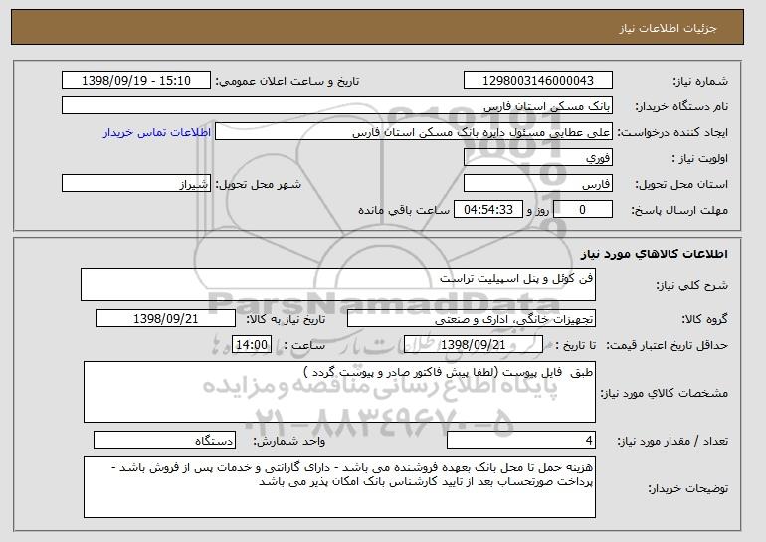Select the announcement date field 1398/09/19 - 15:10
Image resolution: width=766 pixels, height=542 pixels.
(136, 81)
